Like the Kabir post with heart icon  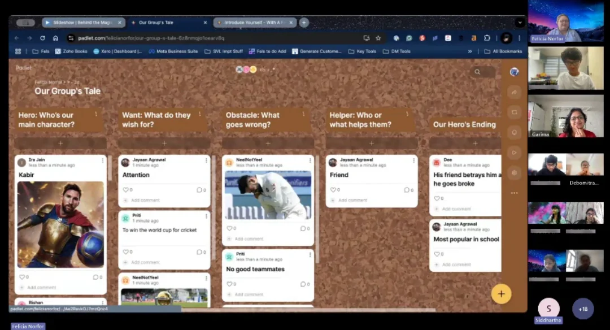pos(21,277)
